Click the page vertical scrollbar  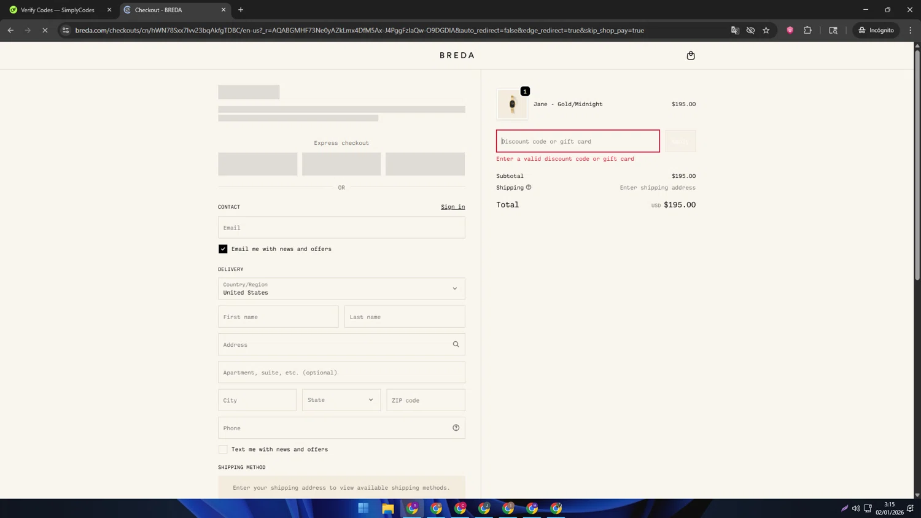click(917, 166)
